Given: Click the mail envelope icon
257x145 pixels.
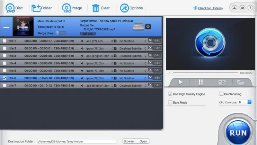Looking at the screenshot, I should click(242, 7).
